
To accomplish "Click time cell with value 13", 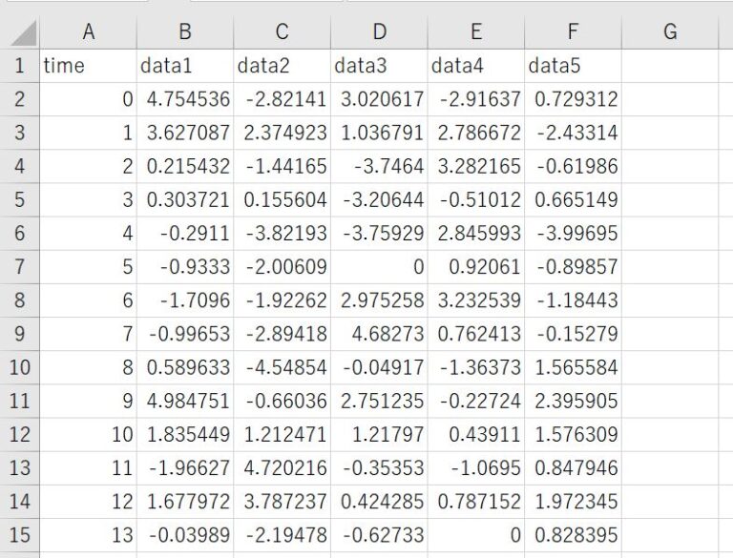I will pos(88,535).
